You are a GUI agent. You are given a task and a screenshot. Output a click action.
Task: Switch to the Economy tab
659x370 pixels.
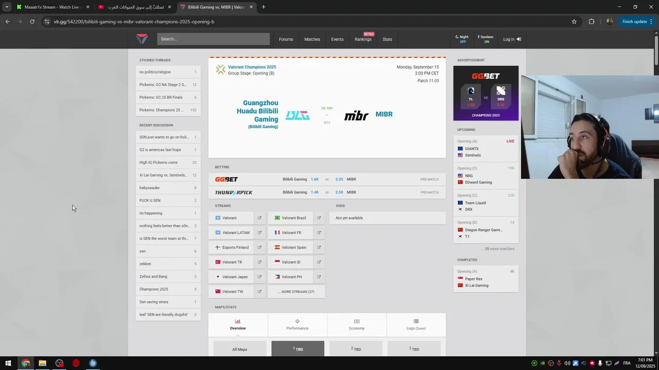[x=356, y=325]
